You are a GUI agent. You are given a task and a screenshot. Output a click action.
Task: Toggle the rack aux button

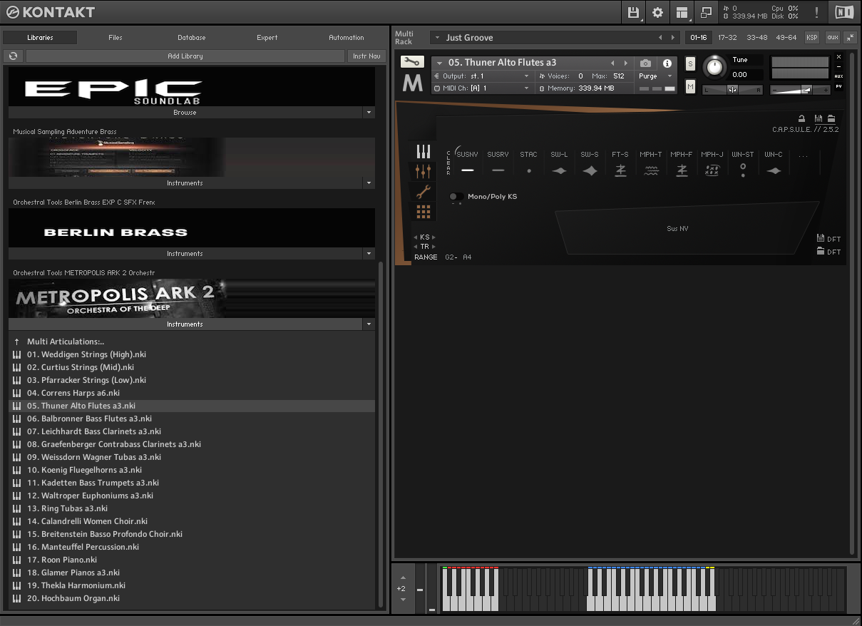tap(832, 37)
